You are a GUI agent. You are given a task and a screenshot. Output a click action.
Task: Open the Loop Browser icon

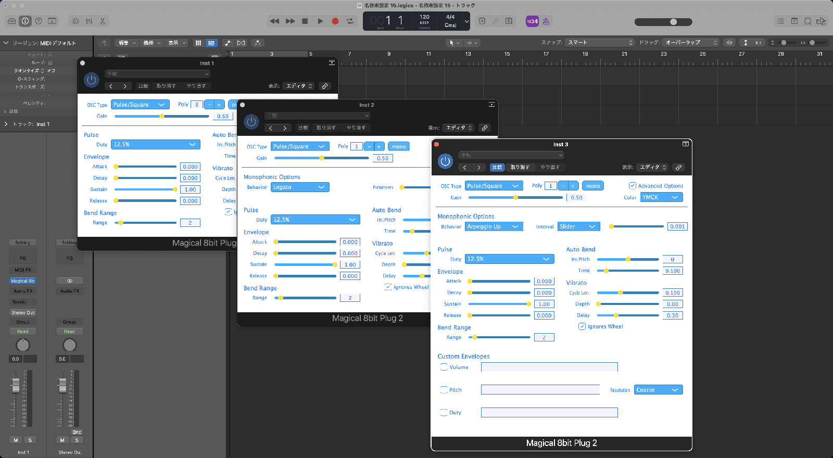point(808,21)
